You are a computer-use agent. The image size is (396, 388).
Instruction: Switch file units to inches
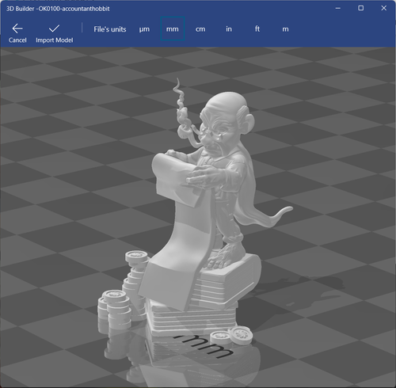(x=229, y=29)
